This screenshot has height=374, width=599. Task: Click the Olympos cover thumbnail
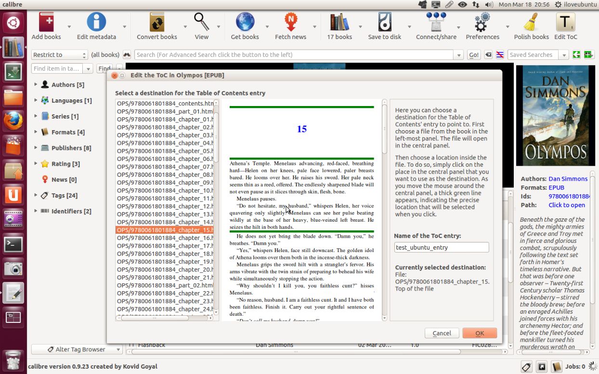point(555,116)
